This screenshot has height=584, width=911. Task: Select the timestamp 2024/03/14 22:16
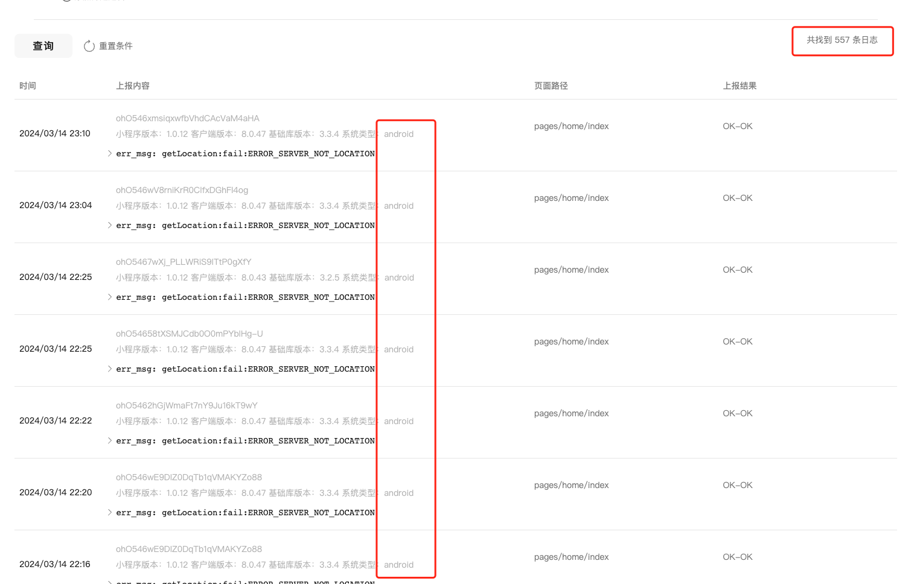pos(55,564)
